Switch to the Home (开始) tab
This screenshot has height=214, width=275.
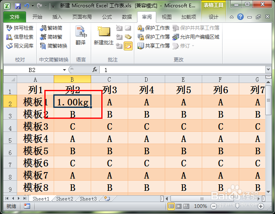(x=37, y=17)
